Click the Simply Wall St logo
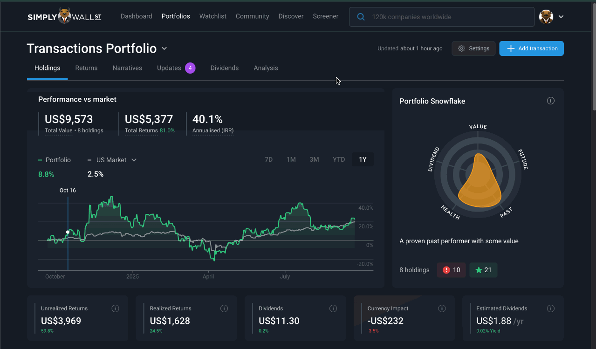The width and height of the screenshot is (596, 349). click(64, 16)
